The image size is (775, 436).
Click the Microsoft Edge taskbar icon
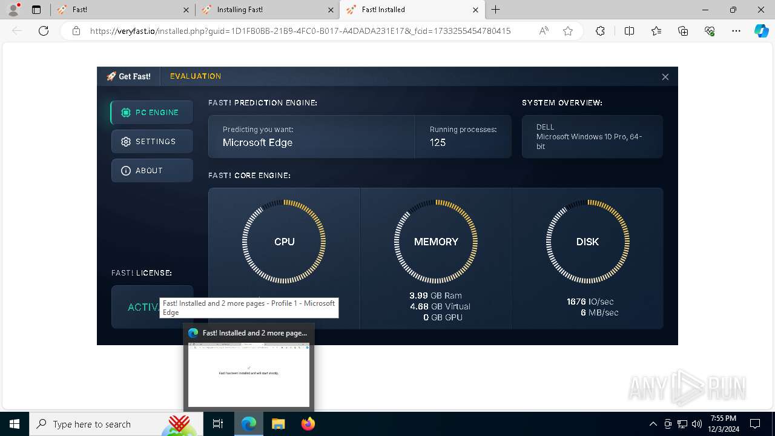coord(249,424)
